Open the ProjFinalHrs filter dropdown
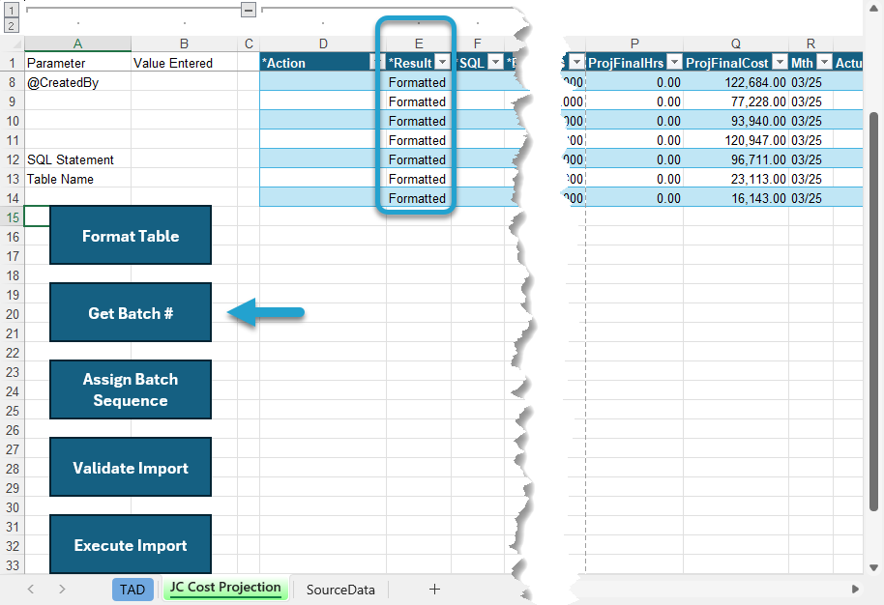Screen dimensions: 884x605 coord(674,62)
